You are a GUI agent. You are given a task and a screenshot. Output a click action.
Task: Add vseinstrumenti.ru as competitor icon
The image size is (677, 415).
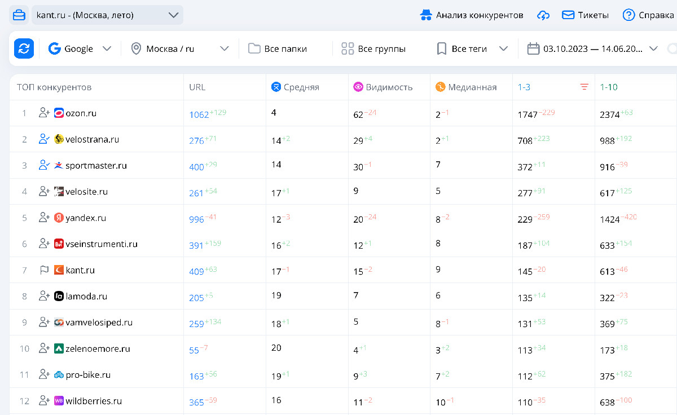coord(44,244)
